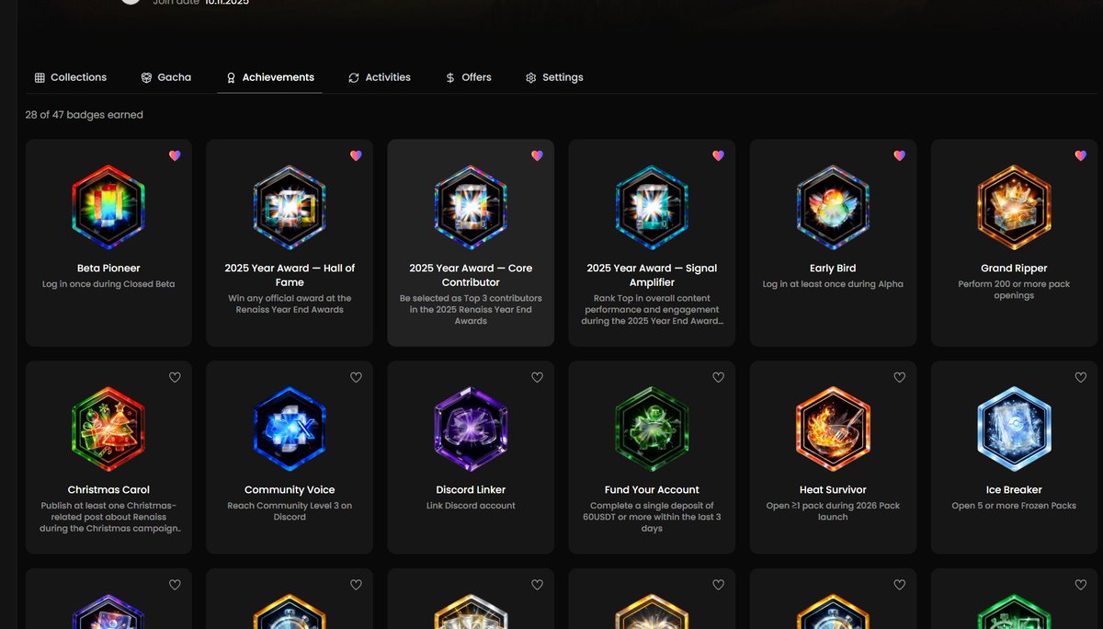This screenshot has width=1103, height=629.
Task: Click the "Grand Ripper" title text
Action: point(1014,269)
